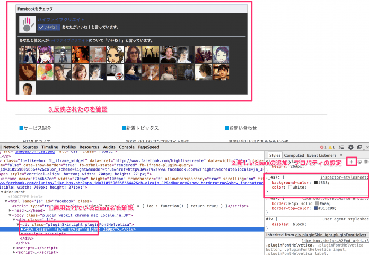This screenshot has height=255, width=369.
Task: Collapse the html lang="ja" node
Action: coord(6,201)
